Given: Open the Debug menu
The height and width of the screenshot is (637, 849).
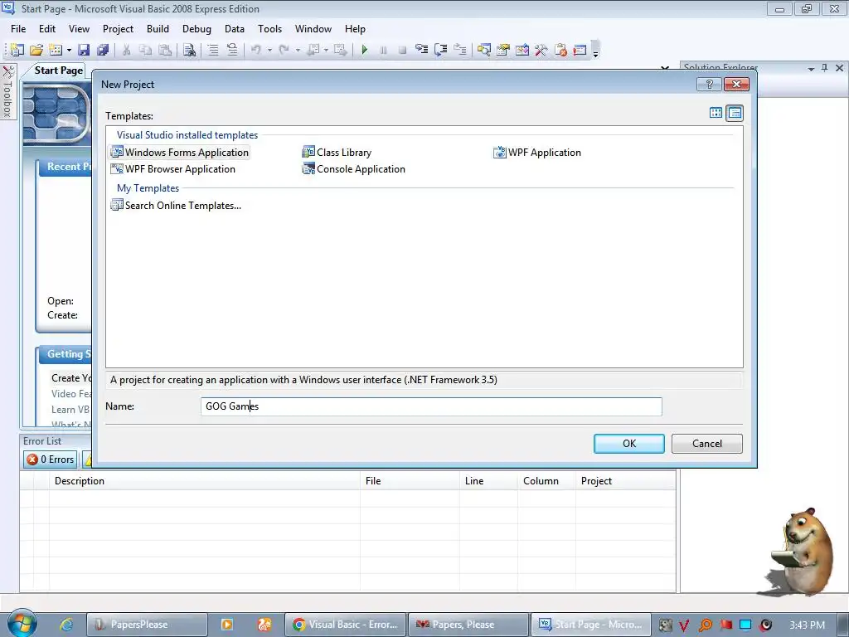Looking at the screenshot, I should click(x=196, y=29).
